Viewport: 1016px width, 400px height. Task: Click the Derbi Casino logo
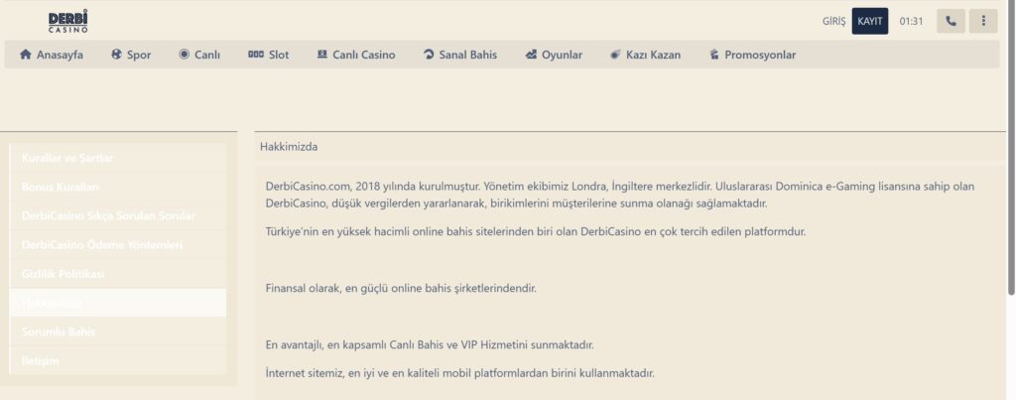(68, 22)
